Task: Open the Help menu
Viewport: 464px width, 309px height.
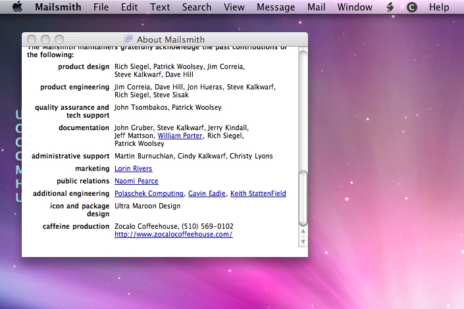Action: 439,7
